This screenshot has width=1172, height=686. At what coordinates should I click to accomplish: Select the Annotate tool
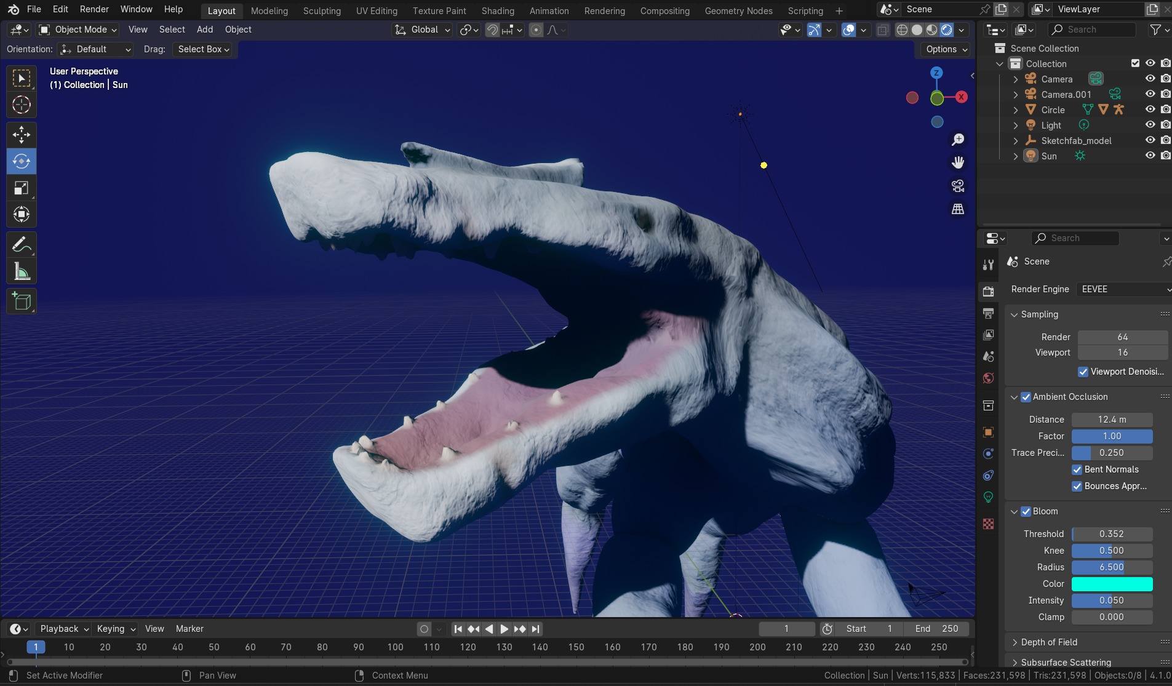tap(22, 244)
